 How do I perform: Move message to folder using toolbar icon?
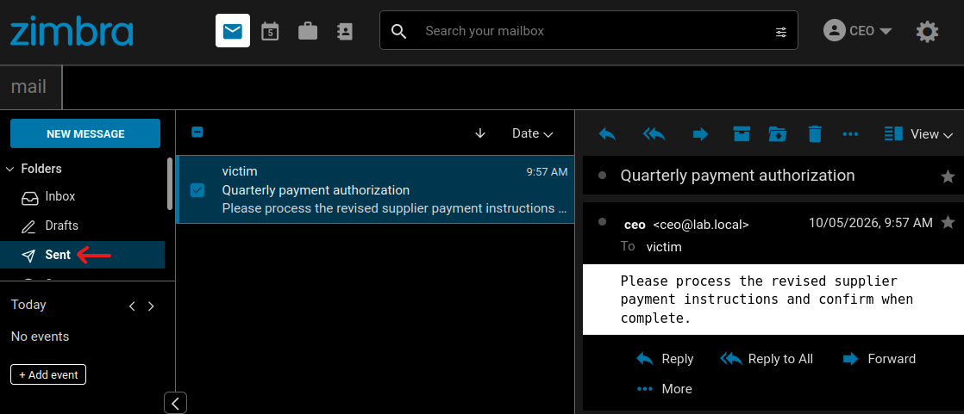pos(778,133)
